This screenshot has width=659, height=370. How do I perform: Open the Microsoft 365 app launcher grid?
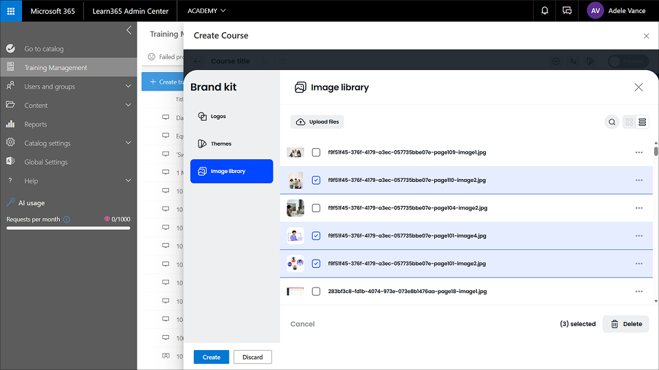click(10, 11)
